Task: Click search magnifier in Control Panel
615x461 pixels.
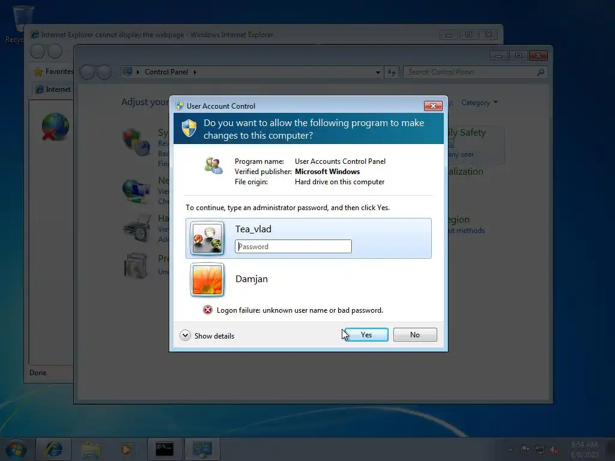Action: [541, 72]
